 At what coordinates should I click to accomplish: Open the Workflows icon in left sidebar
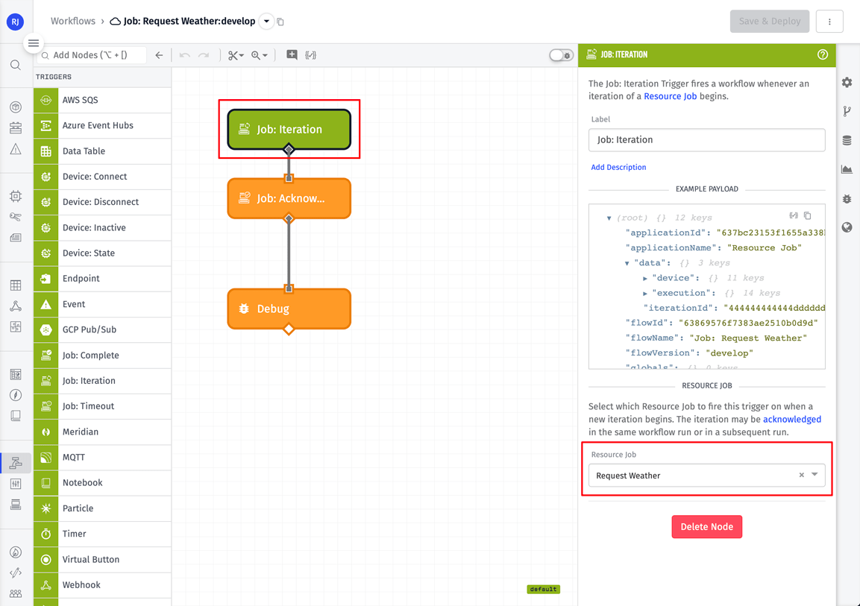[x=16, y=463]
